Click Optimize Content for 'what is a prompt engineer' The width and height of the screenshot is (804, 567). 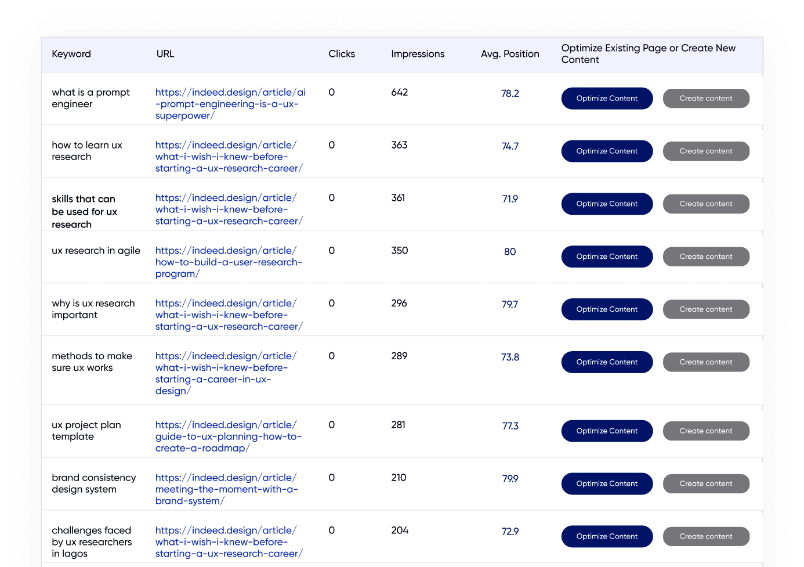coord(607,98)
